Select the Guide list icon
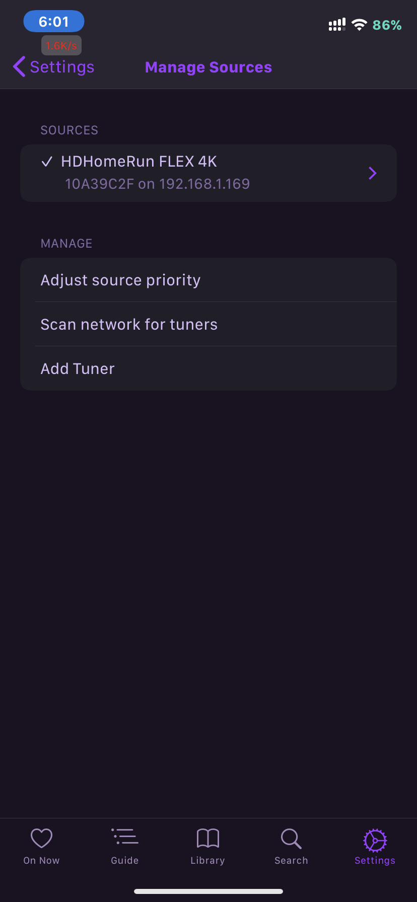The width and height of the screenshot is (417, 902). 125,837
